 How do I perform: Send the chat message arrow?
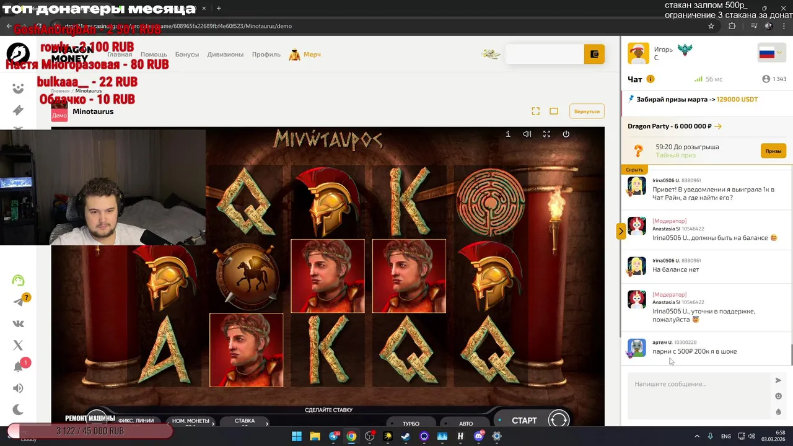[779, 380]
